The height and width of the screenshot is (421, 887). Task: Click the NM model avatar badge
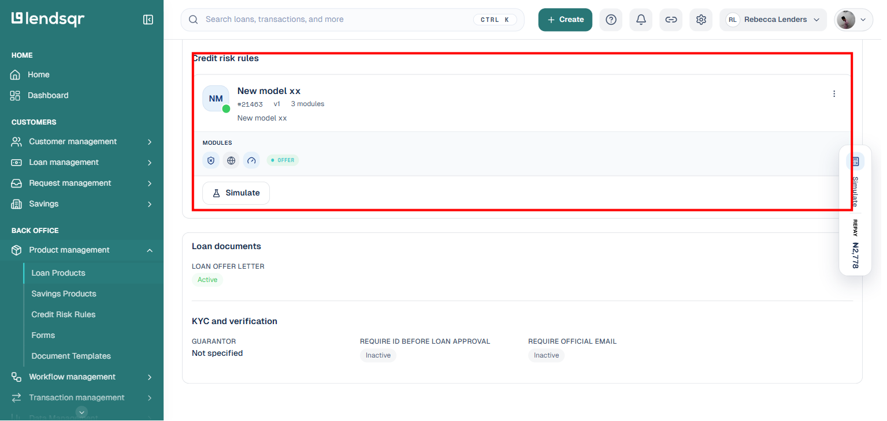point(216,99)
